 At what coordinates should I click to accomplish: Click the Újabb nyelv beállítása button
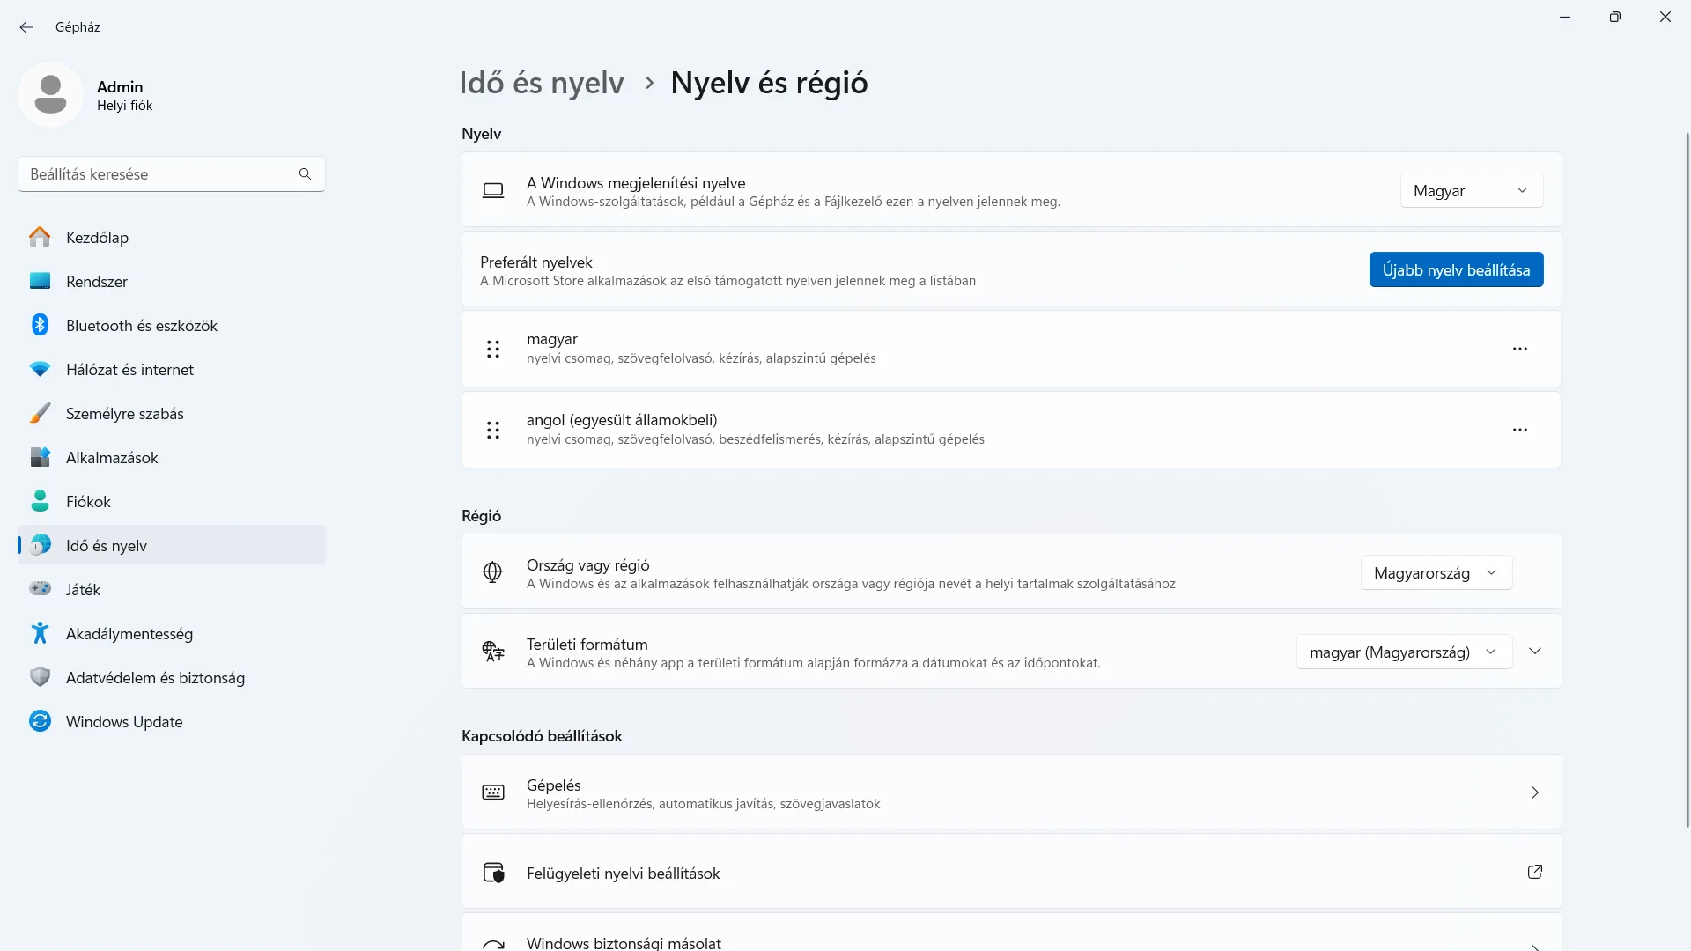[x=1455, y=270]
